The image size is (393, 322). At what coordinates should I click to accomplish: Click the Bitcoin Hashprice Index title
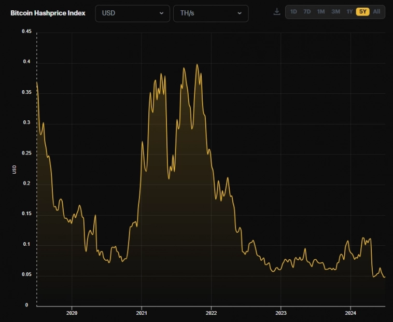click(x=48, y=13)
